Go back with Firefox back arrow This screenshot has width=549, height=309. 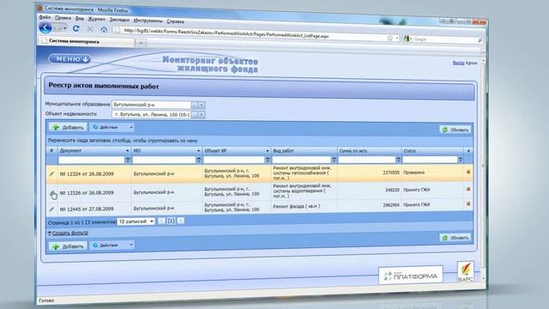pyautogui.click(x=45, y=27)
